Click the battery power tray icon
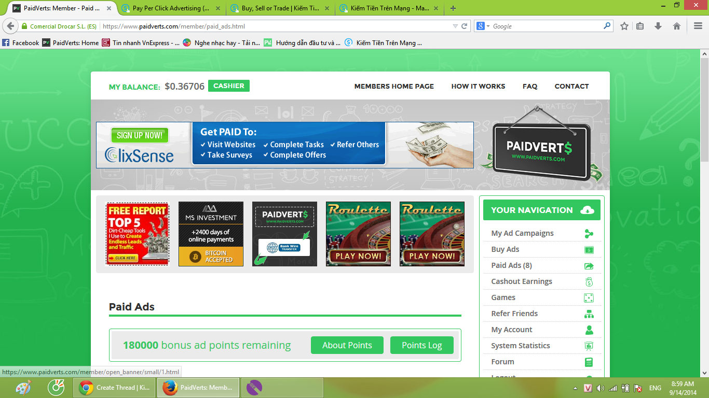 (625, 388)
